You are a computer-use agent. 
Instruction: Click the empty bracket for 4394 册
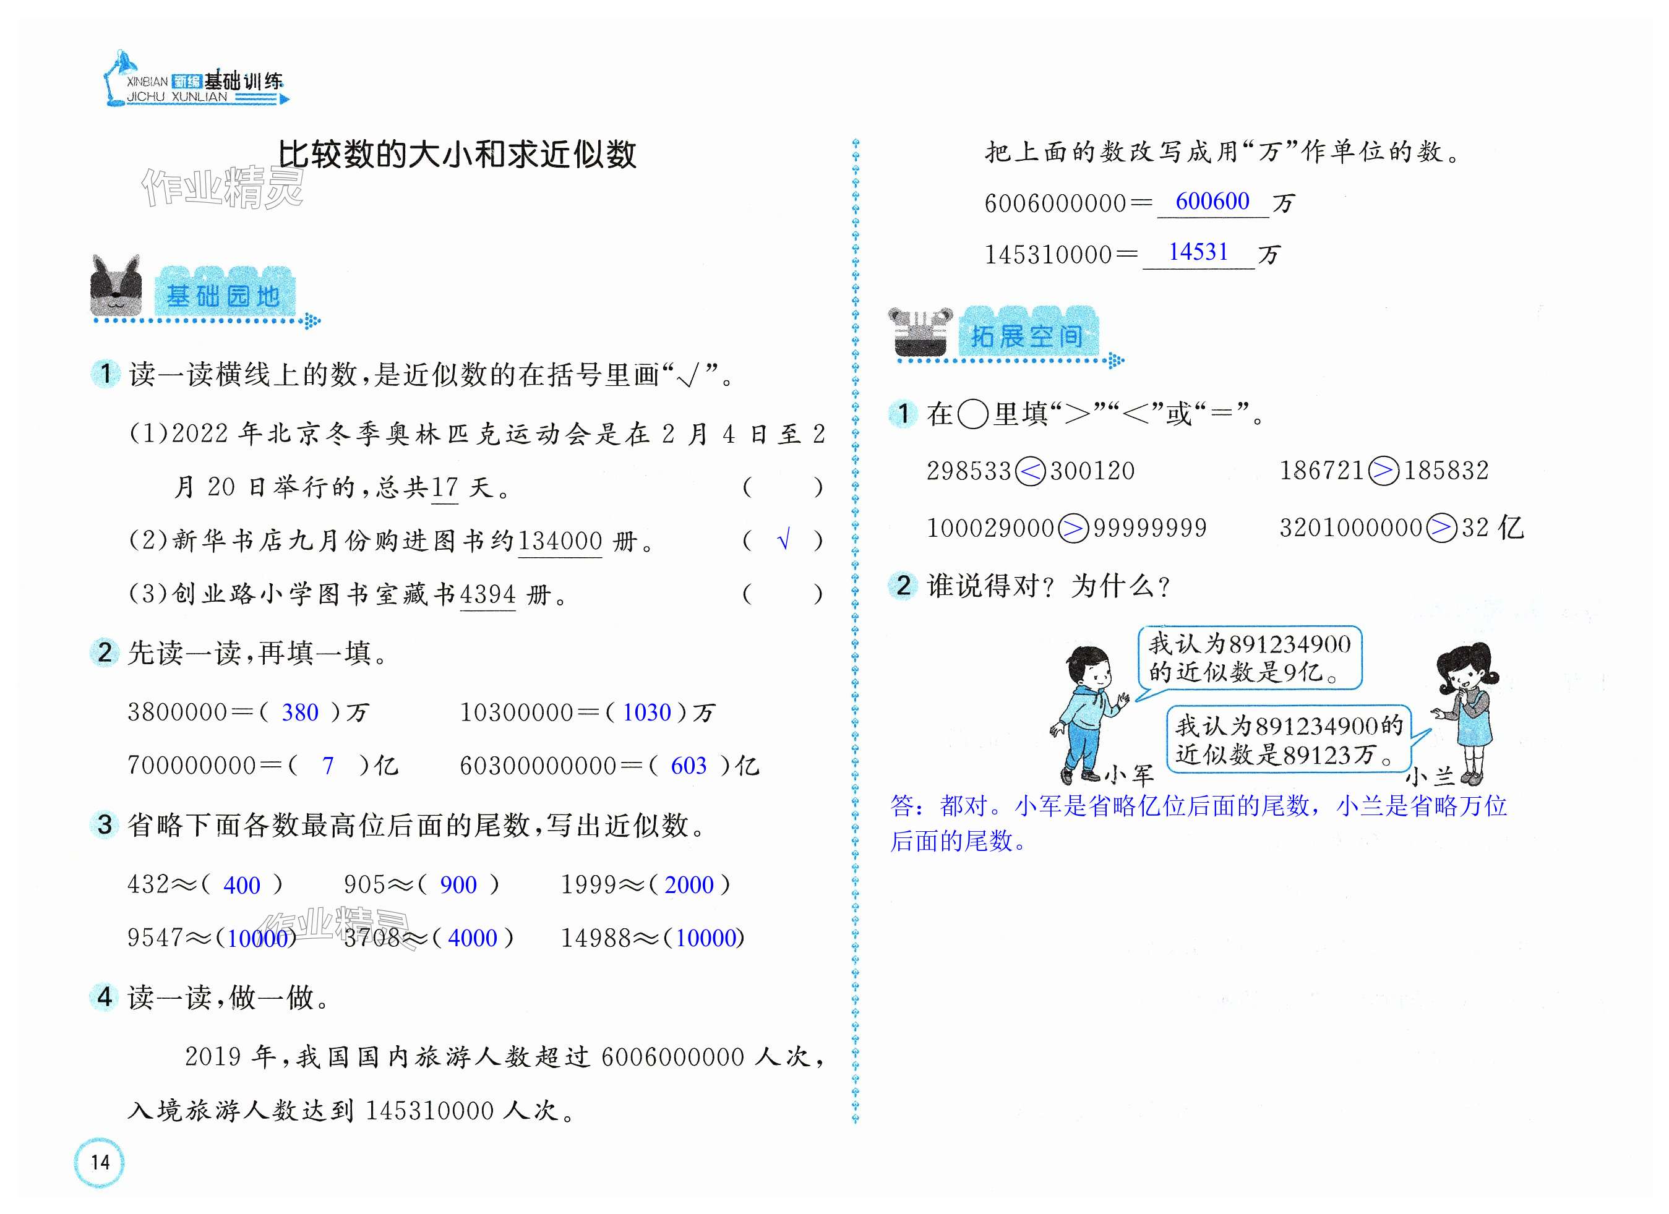(783, 594)
